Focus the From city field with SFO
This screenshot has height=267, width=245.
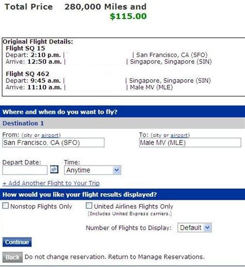[53, 143]
